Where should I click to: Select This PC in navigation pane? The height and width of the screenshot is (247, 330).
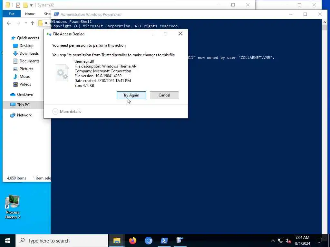click(20, 105)
